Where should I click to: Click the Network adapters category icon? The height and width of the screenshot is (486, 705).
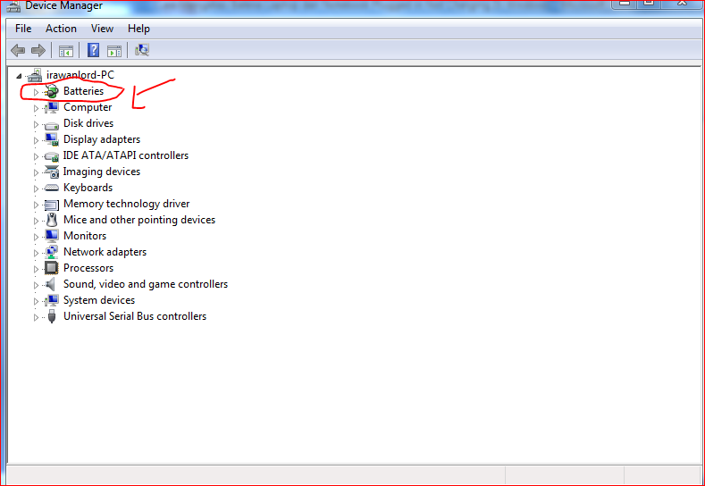point(52,252)
